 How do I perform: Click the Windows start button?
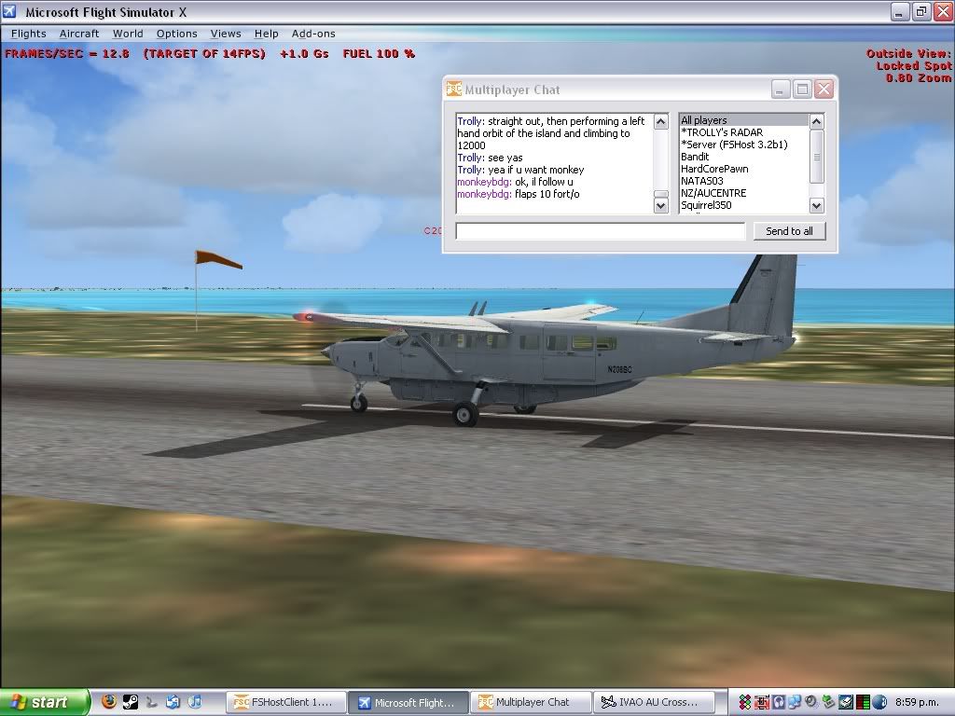click(44, 702)
